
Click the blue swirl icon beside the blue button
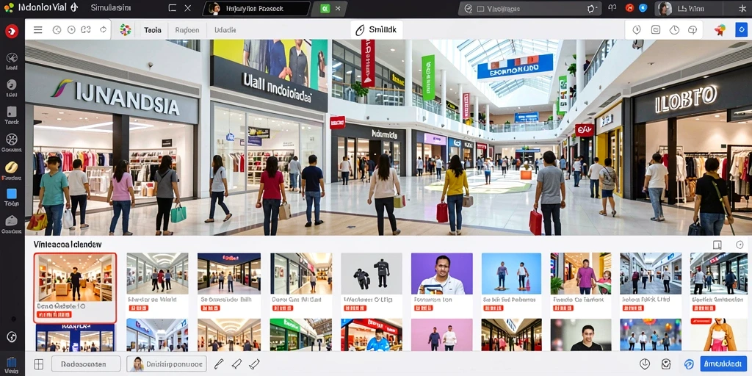pos(689,364)
